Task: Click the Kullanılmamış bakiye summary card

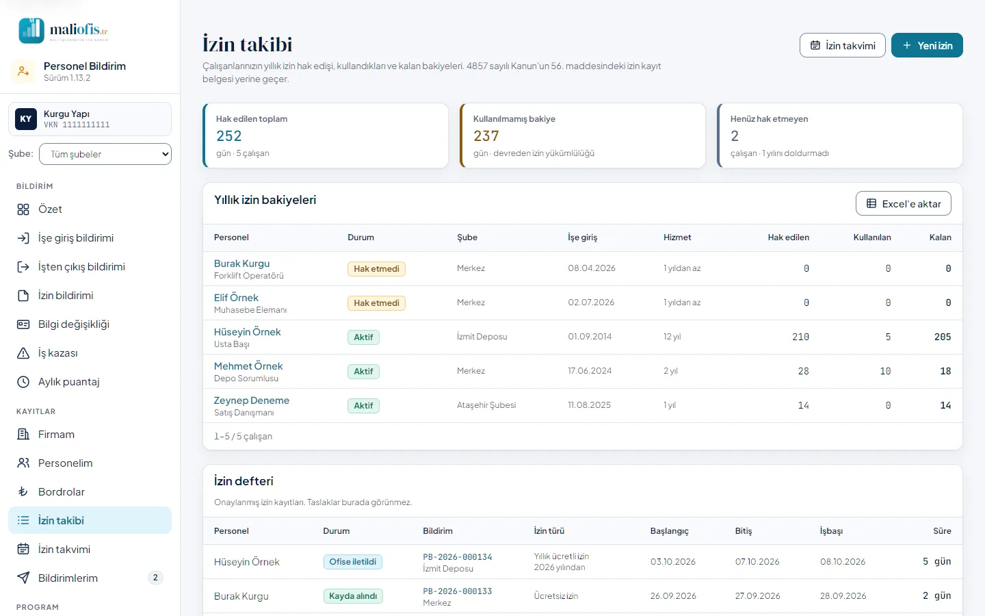Action: [x=583, y=136]
